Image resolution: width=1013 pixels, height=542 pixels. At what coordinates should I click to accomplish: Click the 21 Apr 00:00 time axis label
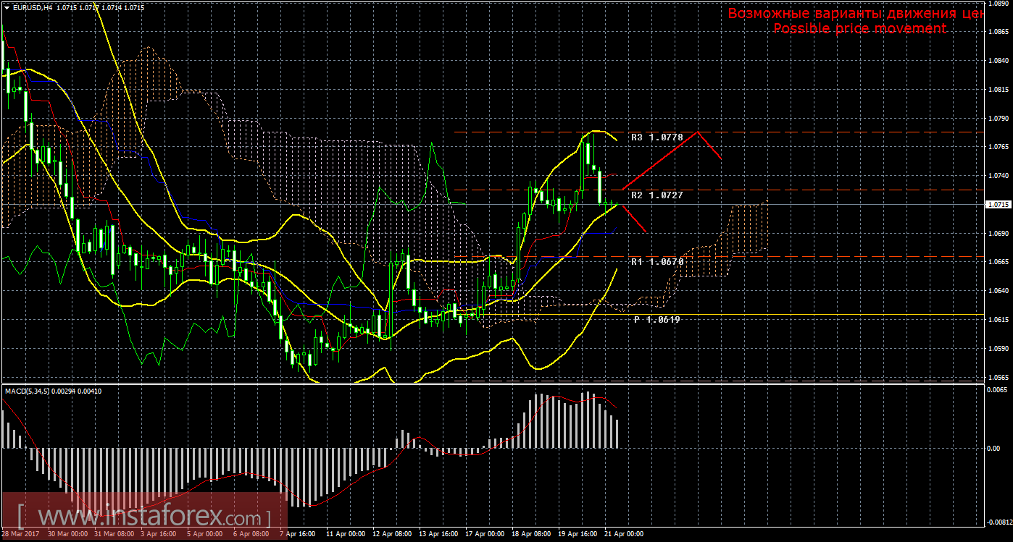point(622,534)
